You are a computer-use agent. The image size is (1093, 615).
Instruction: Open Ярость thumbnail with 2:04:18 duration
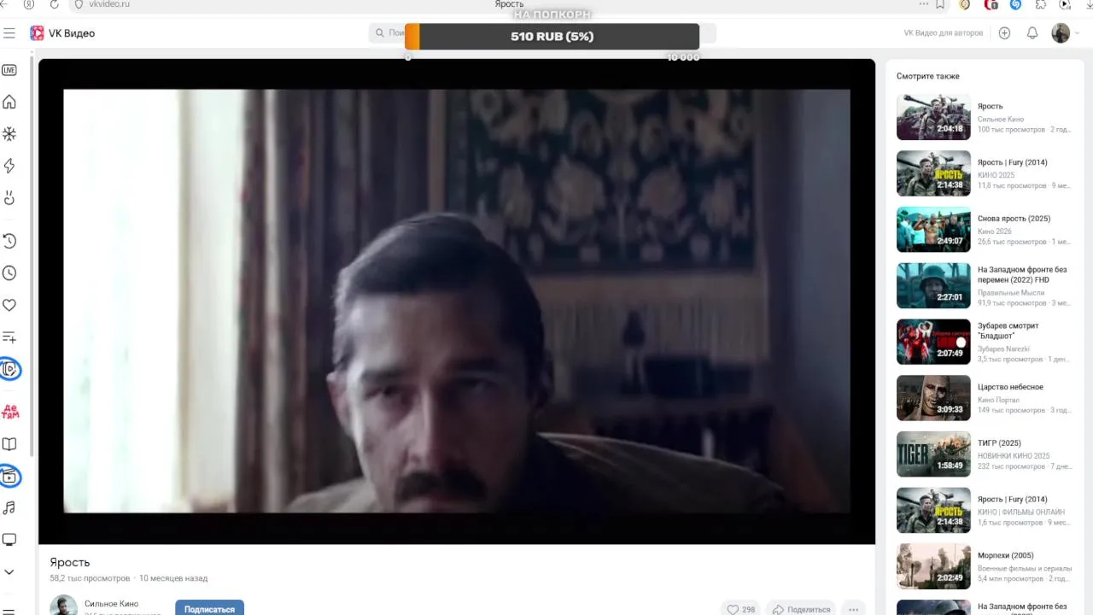[x=933, y=117]
